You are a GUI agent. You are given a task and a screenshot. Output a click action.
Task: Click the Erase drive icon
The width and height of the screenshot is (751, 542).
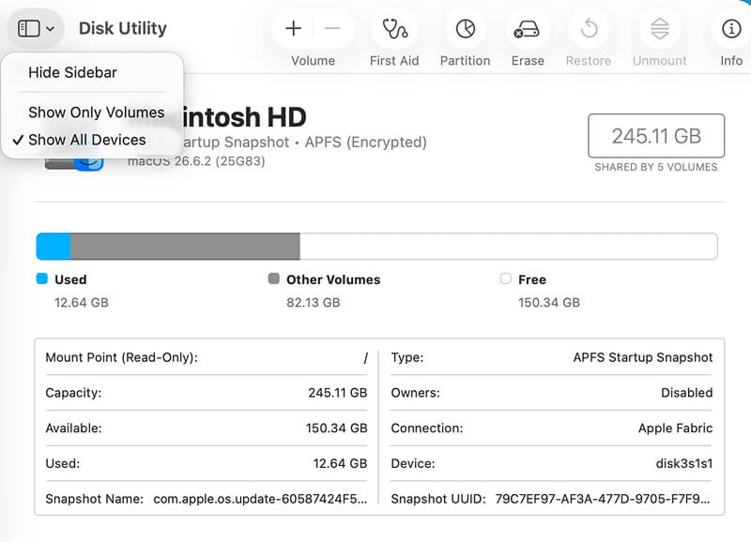pos(527,29)
